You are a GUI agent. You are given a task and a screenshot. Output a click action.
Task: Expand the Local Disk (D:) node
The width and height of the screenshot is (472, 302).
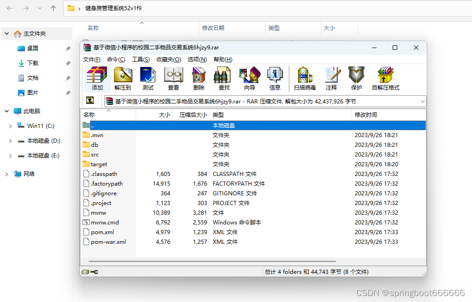[x=10, y=141]
